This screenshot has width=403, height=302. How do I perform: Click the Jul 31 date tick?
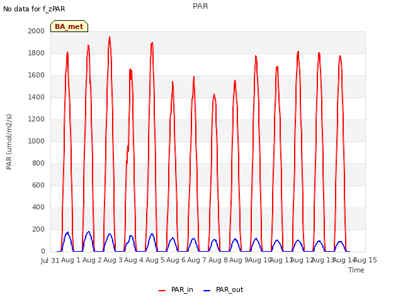[x=50, y=260]
